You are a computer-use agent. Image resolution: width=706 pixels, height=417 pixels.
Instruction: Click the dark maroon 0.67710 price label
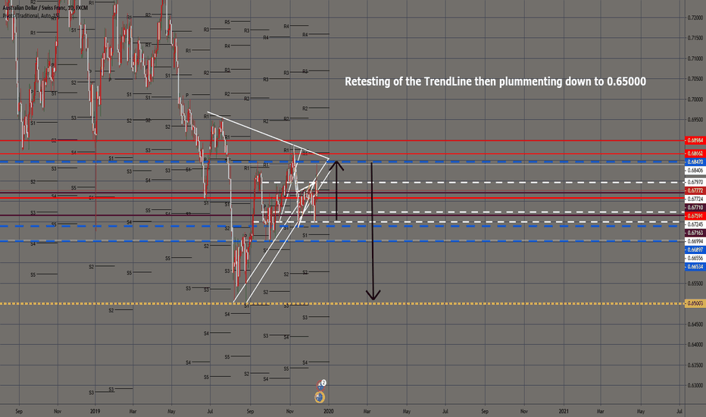coord(695,207)
